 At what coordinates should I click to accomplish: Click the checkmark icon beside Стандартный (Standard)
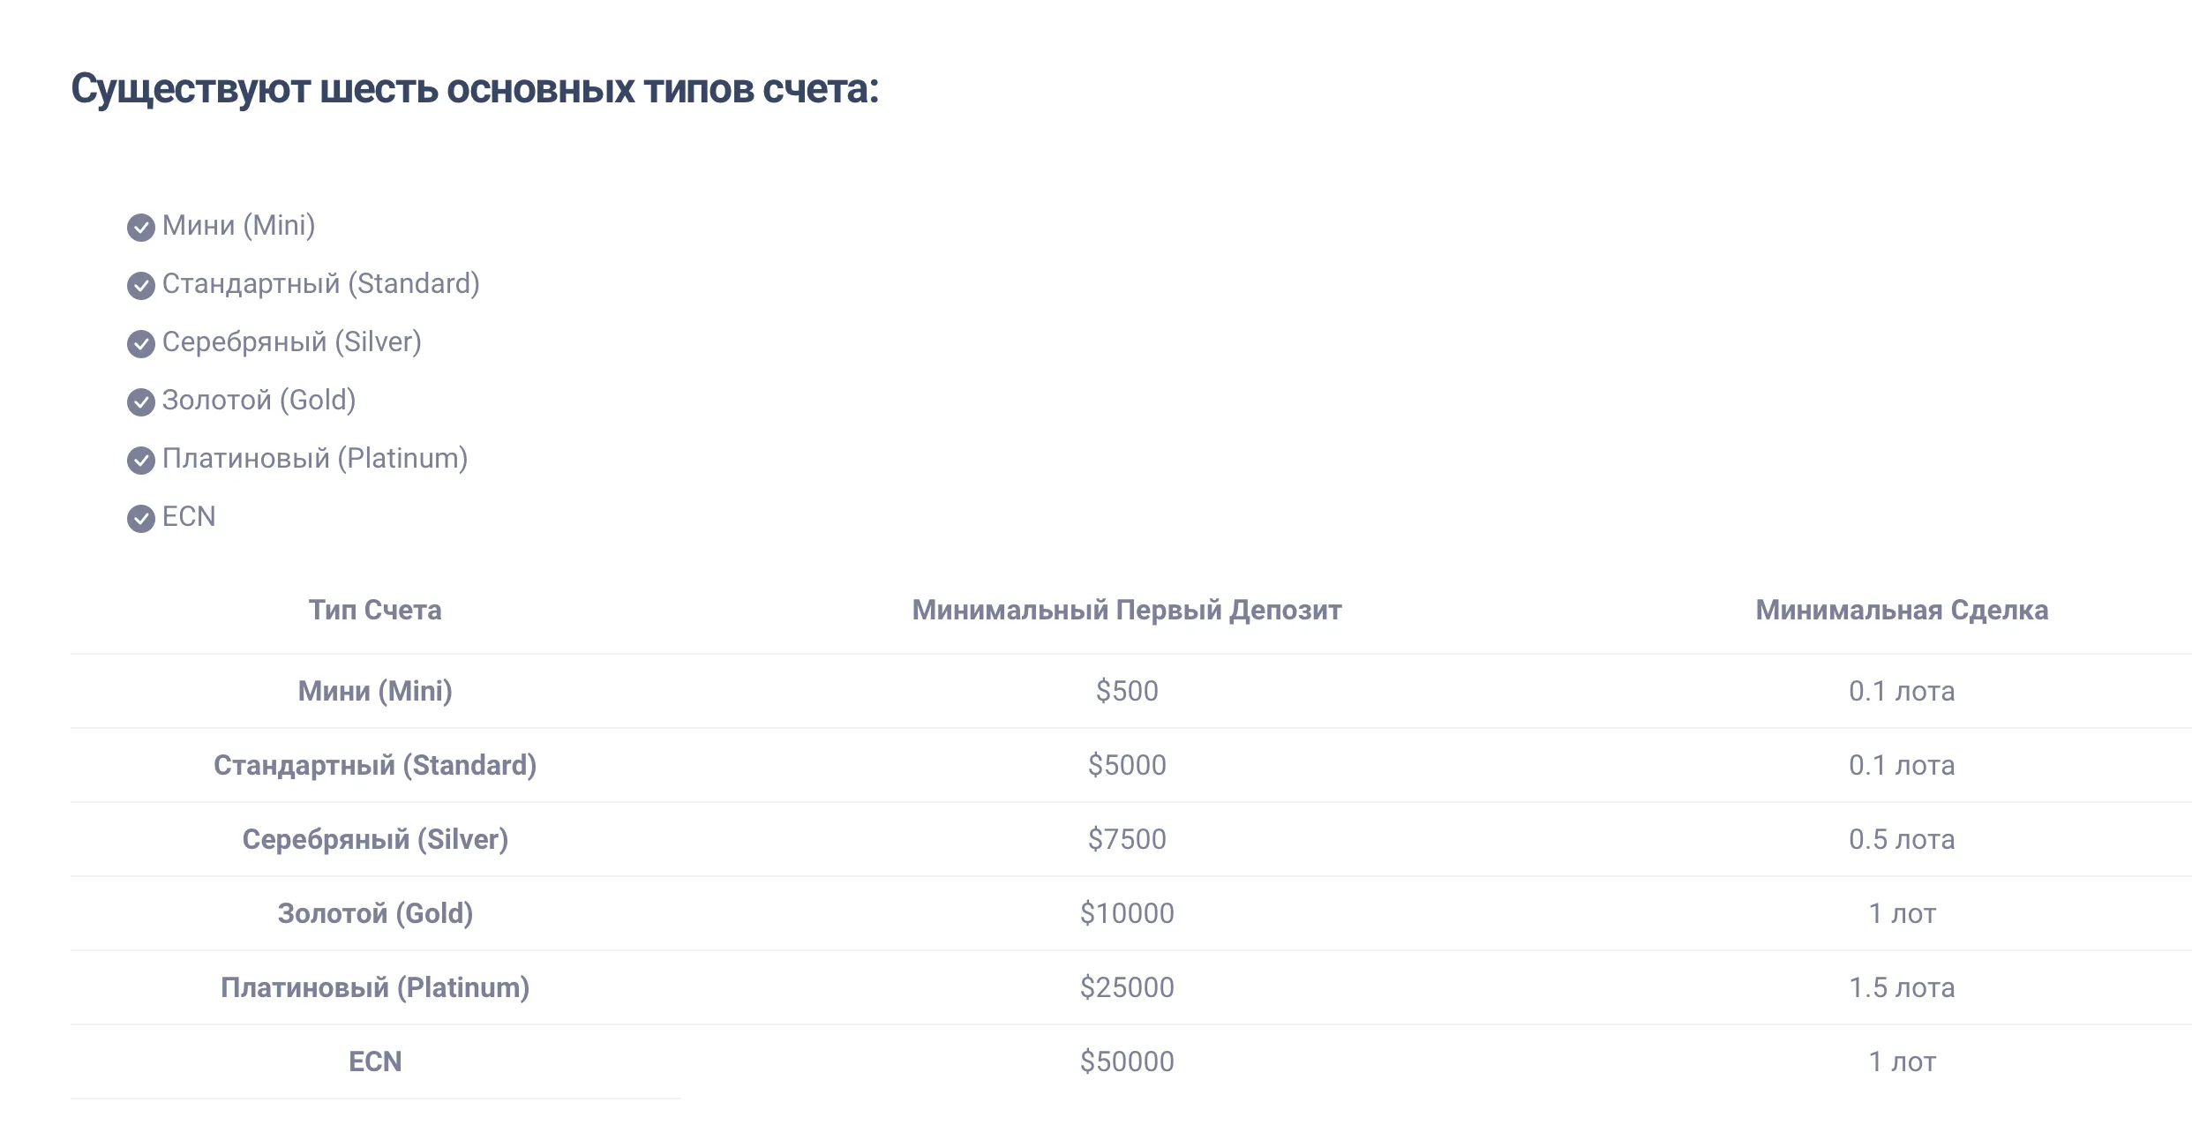tap(141, 286)
